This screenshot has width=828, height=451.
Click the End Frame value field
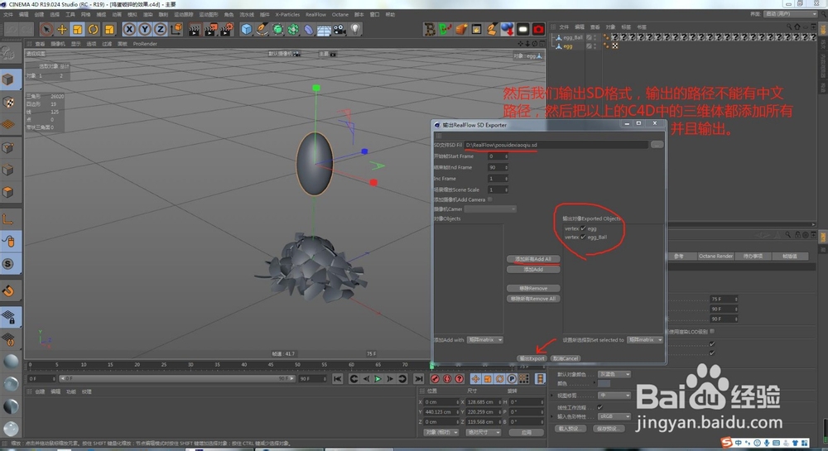coord(498,167)
